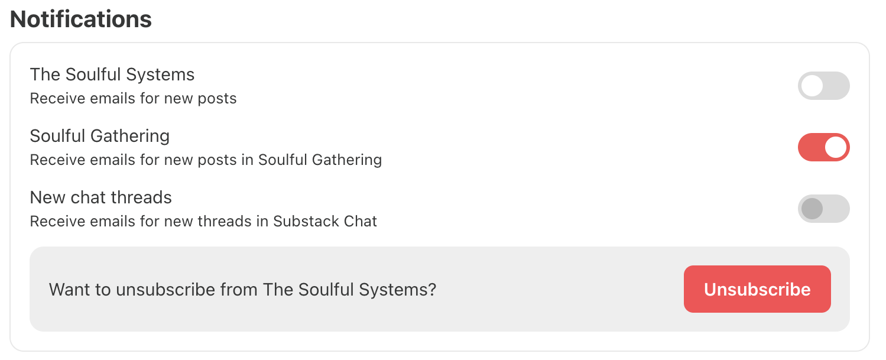Click the white knob on Soulful Gathering toggle
886x360 pixels.
[x=836, y=147]
